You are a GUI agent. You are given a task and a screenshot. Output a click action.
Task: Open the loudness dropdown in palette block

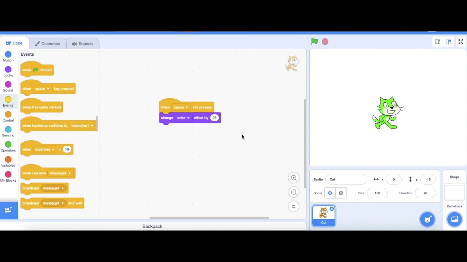[x=45, y=150]
